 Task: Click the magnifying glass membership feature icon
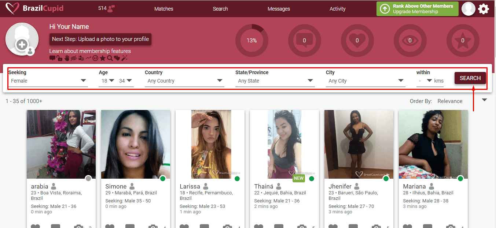click(x=110, y=58)
